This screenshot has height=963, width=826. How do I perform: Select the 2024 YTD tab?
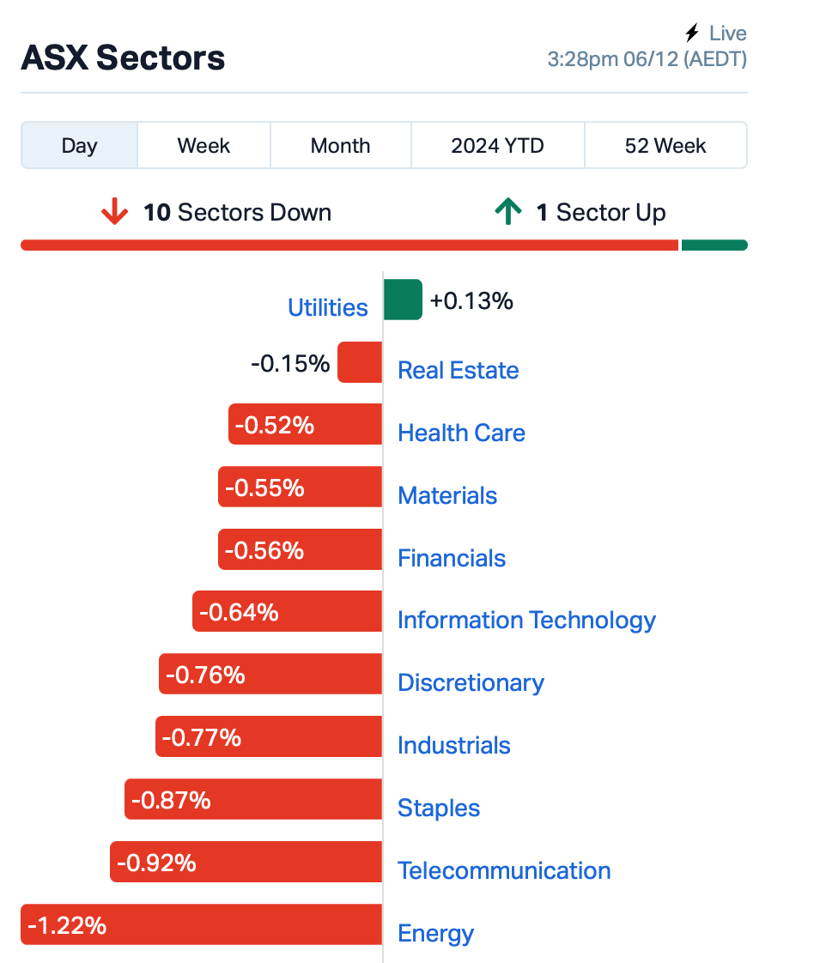497,146
